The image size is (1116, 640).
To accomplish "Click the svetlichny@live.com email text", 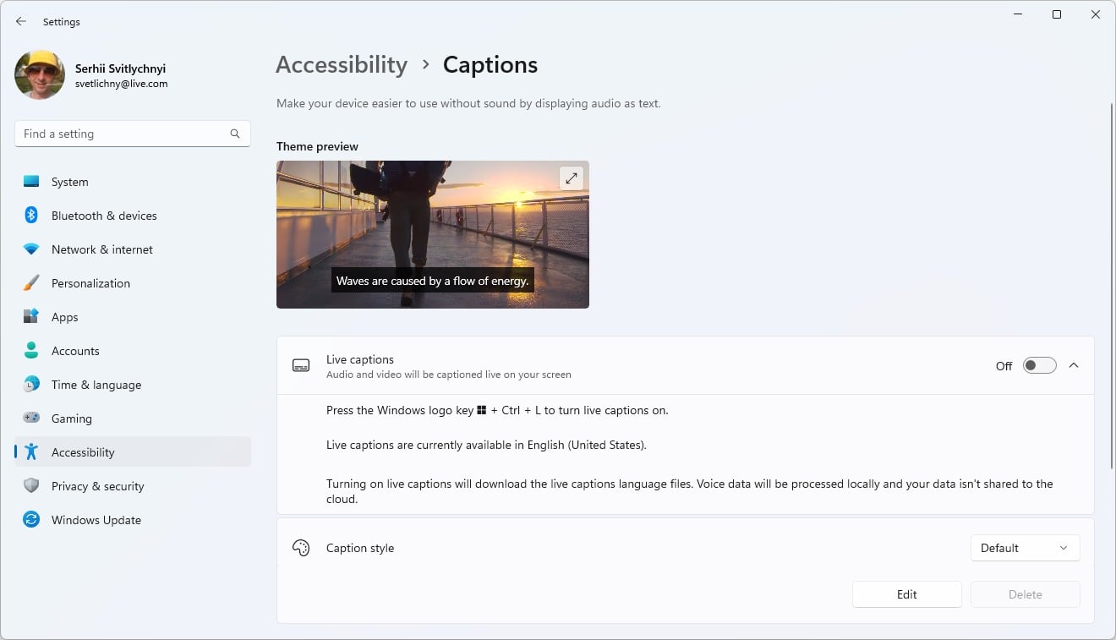I will click(x=121, y=84).
